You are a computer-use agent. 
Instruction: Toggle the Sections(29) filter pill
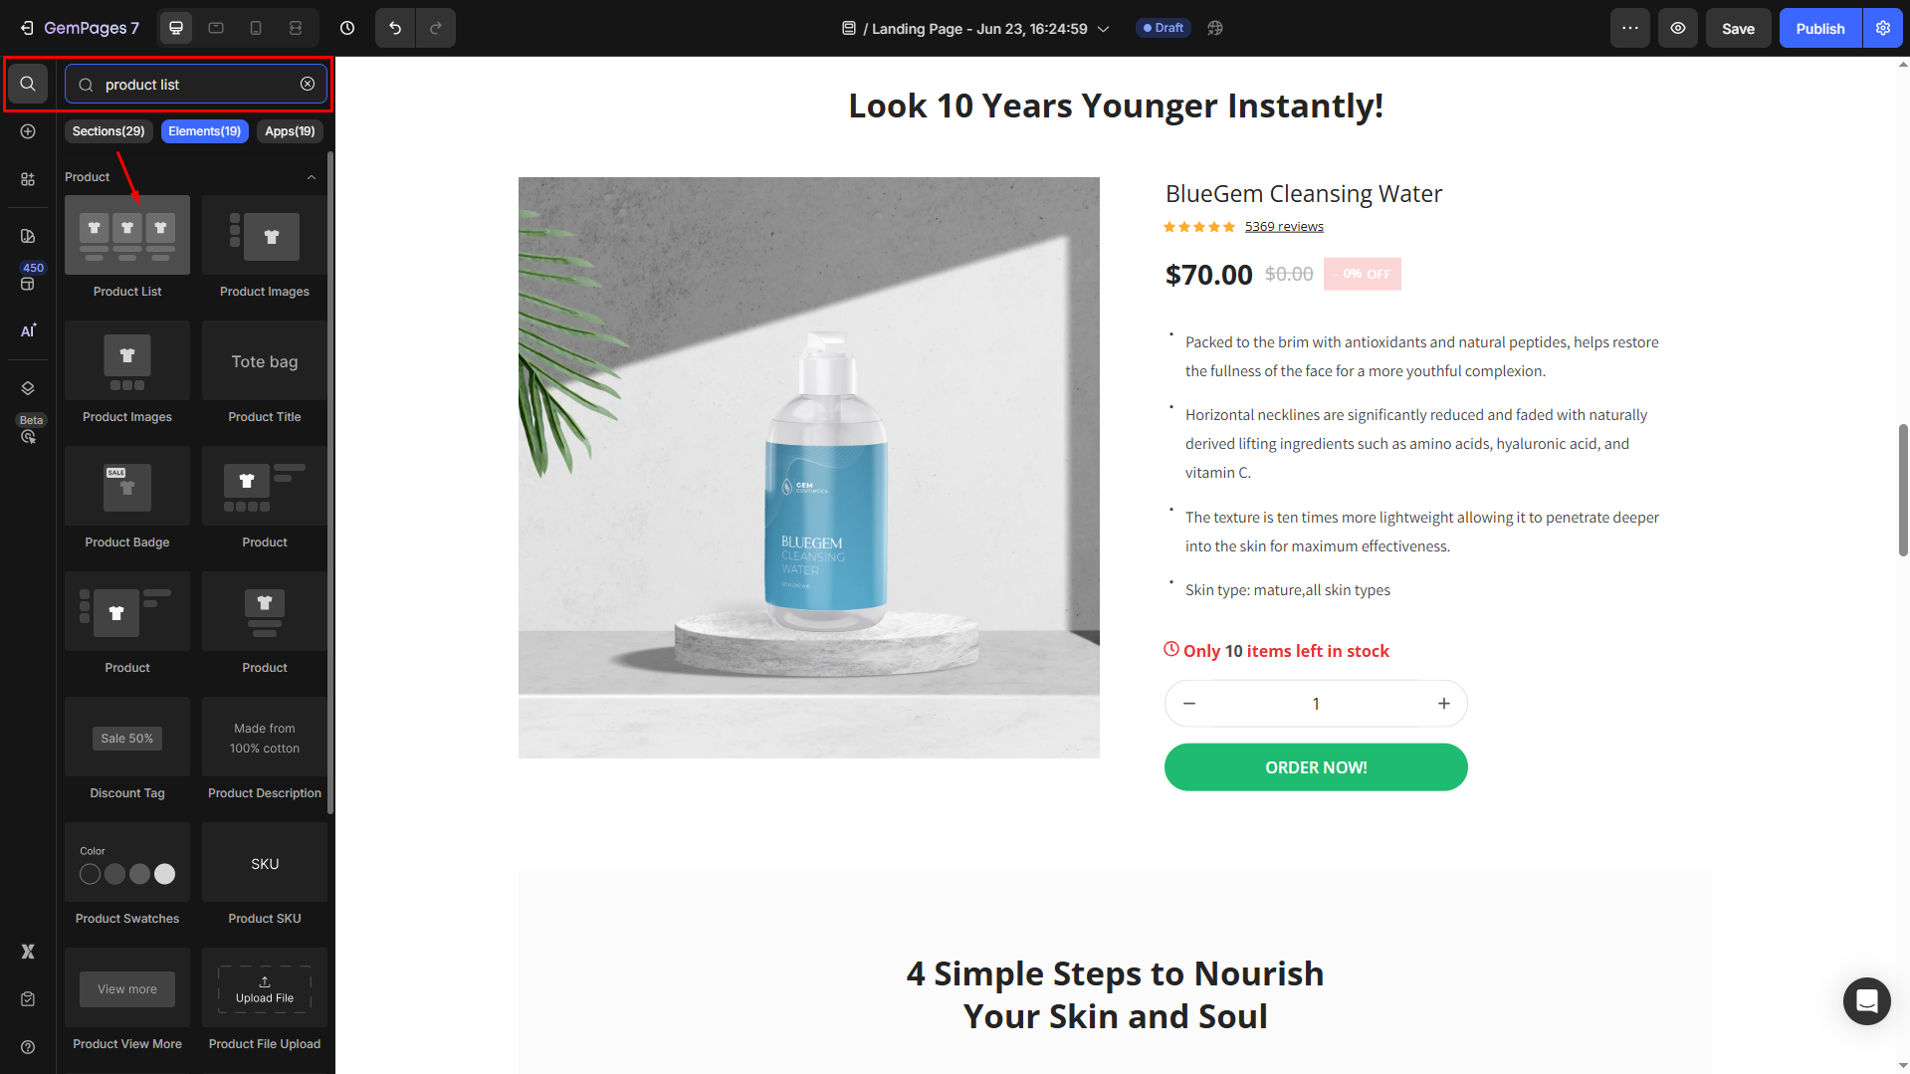107,130
